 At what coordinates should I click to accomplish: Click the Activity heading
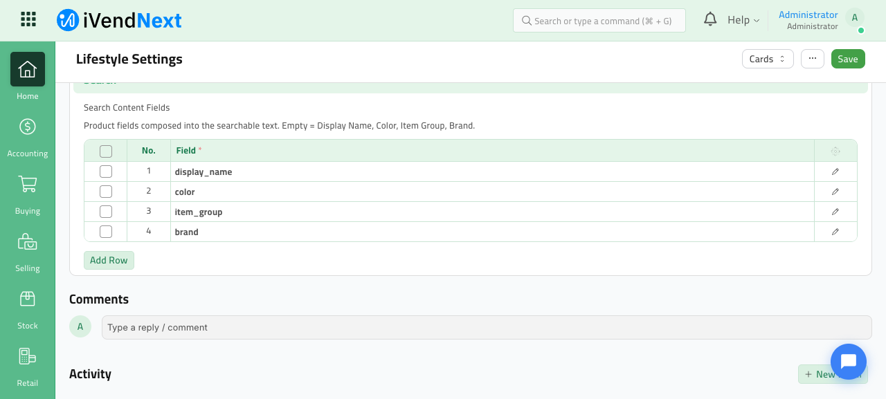point(90,374)
